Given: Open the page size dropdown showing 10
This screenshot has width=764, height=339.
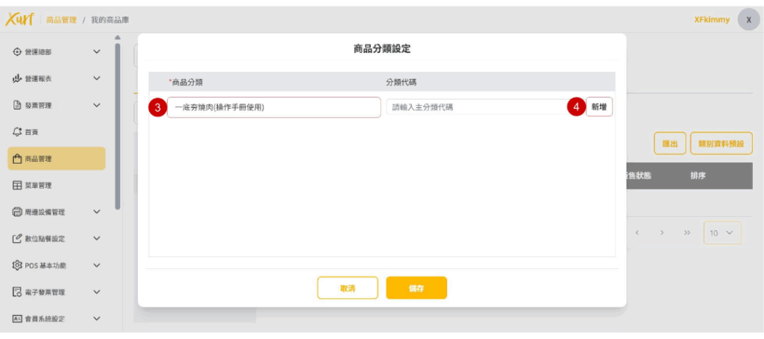Looking at the screenshot, I should point(721,233).
